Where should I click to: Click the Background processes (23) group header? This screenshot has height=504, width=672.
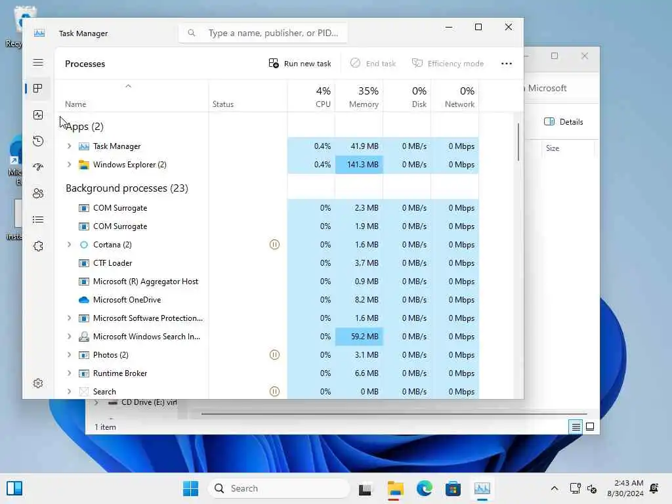tap(127, 188)
